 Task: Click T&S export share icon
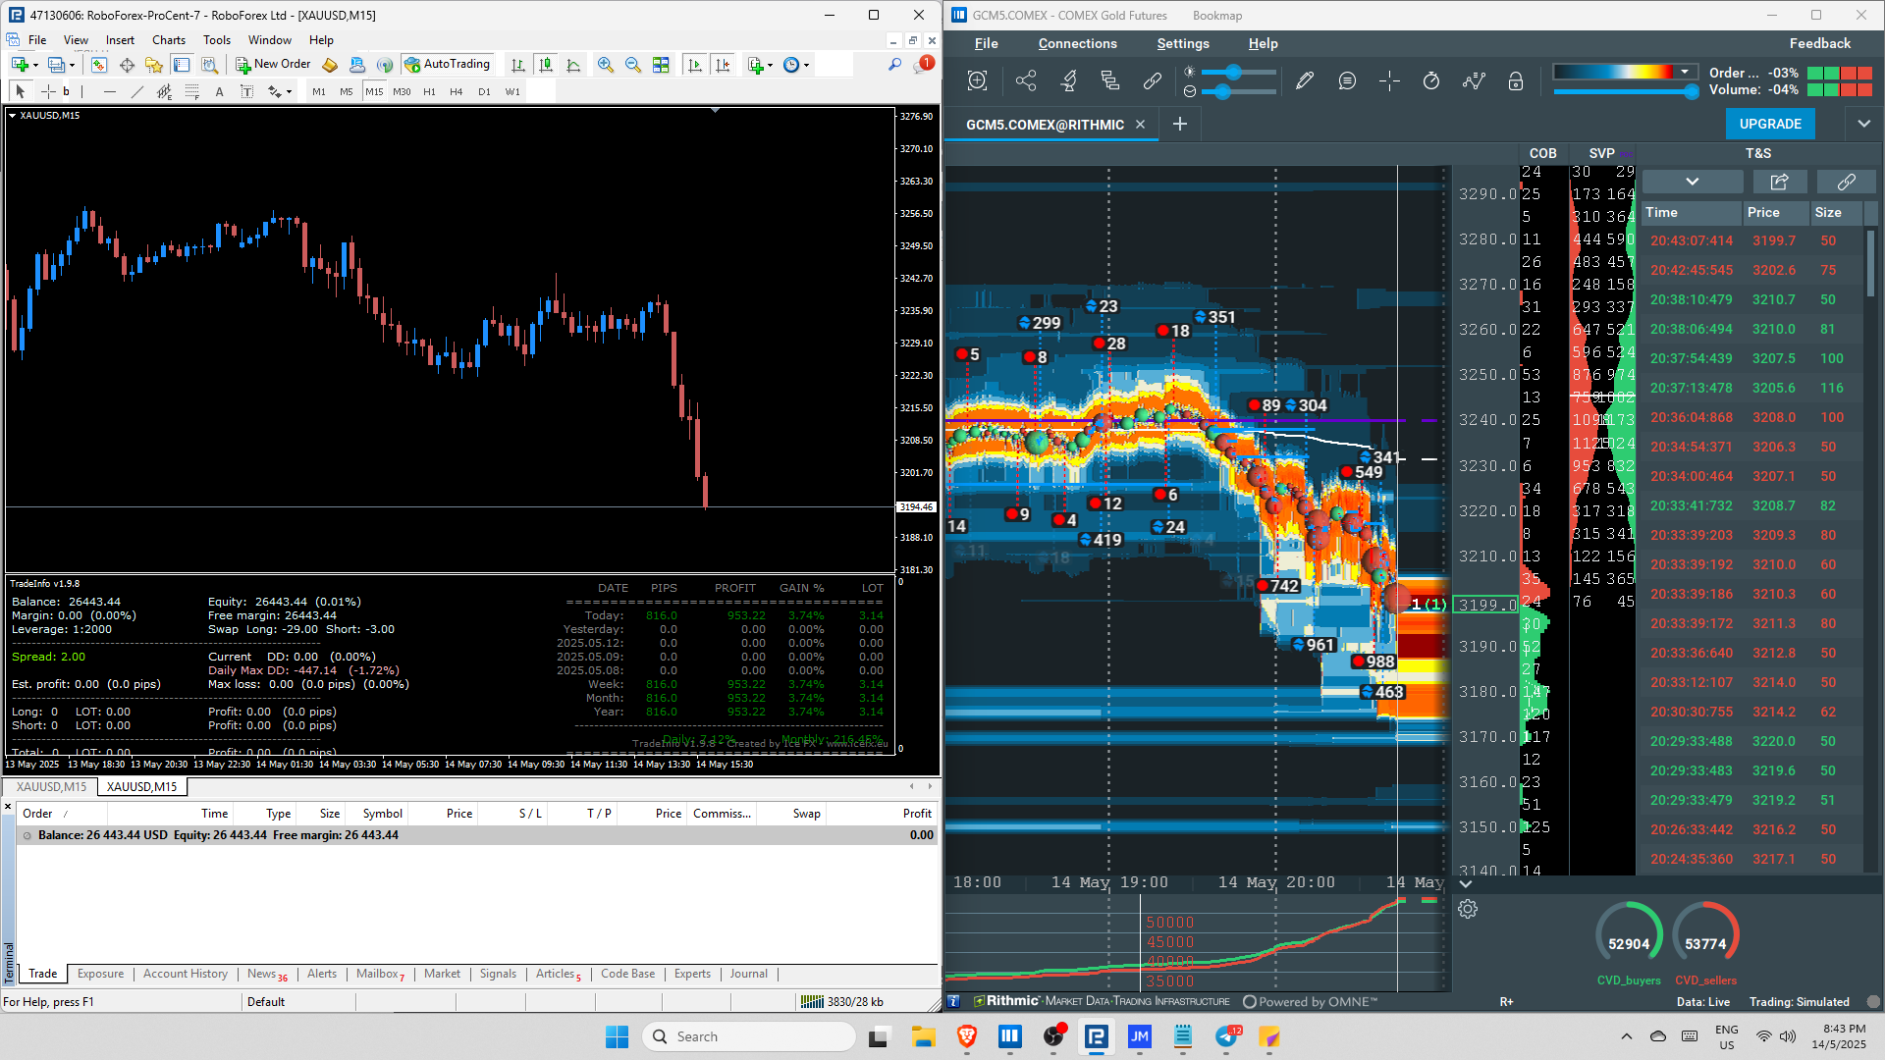click(x=1779, y=182)
